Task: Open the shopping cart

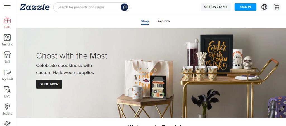Action: point(277,7)
